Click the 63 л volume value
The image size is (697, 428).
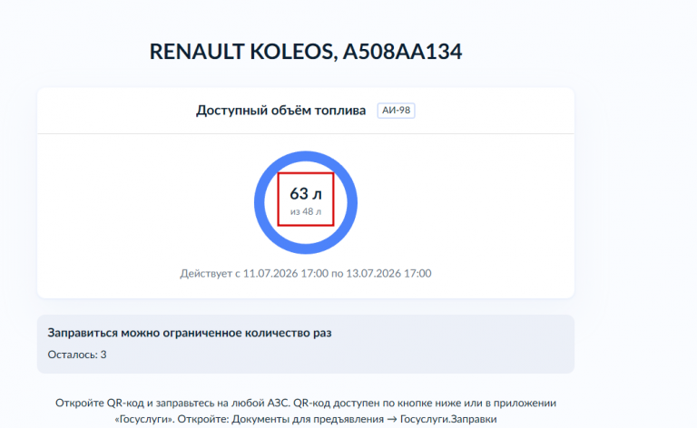(x=306, y=193)
